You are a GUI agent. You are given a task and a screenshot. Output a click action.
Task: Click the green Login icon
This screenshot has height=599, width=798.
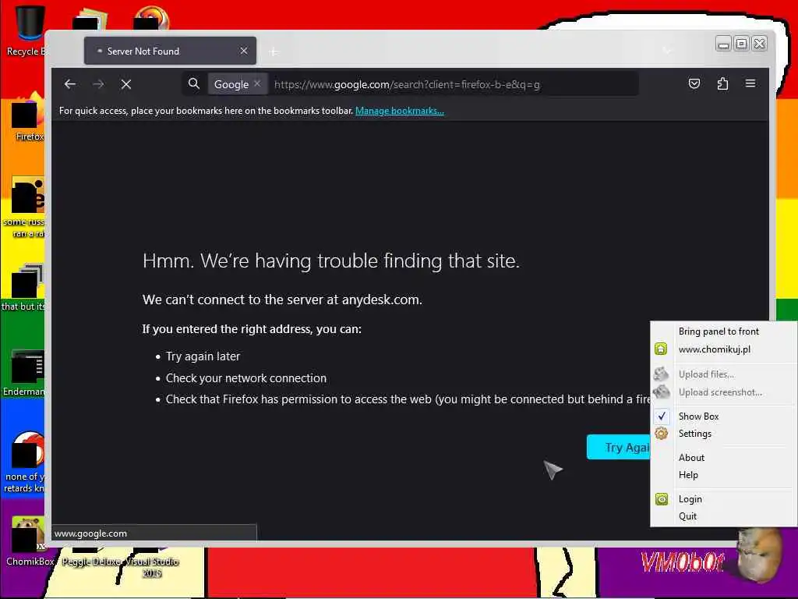(661, 499)
